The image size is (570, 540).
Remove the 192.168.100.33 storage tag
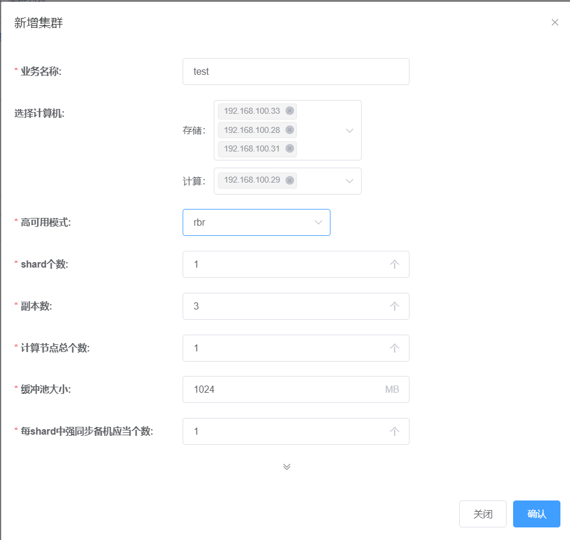point(290,111)
